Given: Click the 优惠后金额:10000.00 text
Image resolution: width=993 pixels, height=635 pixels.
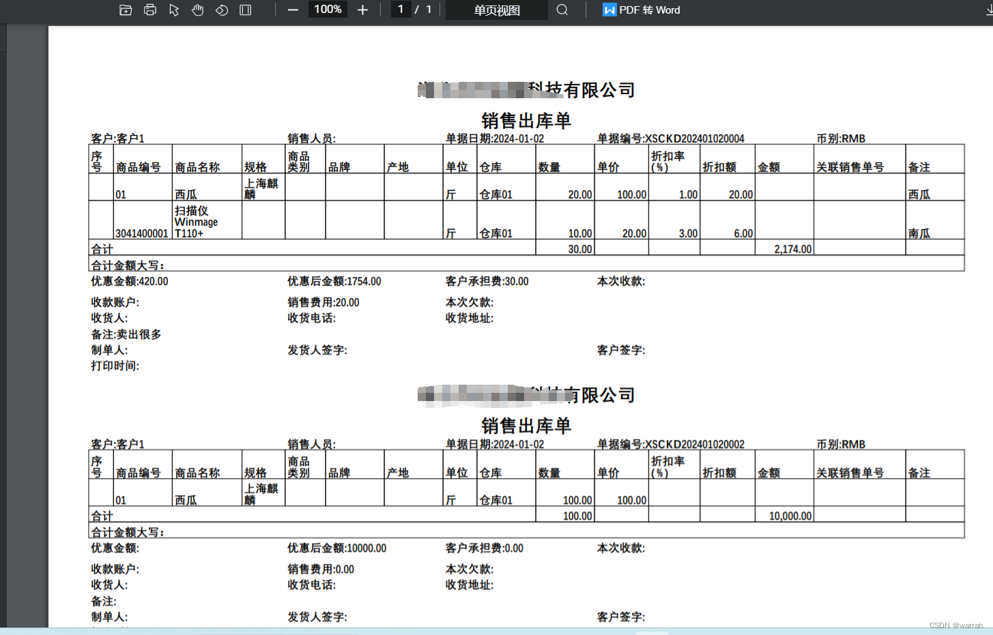Looking at the screenshot, I should click(x=337, y=548).
